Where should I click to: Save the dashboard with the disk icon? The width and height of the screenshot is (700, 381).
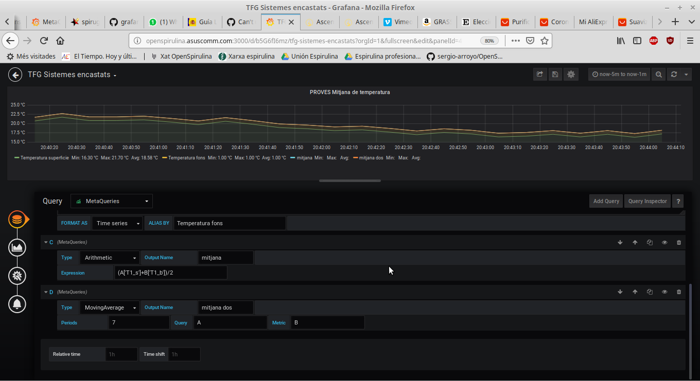pos(555,74)
